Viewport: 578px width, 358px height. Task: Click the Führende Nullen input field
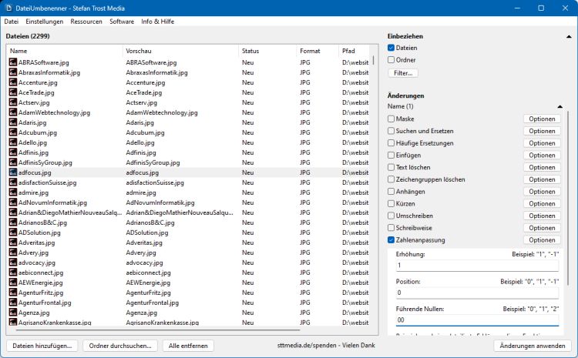477,320
